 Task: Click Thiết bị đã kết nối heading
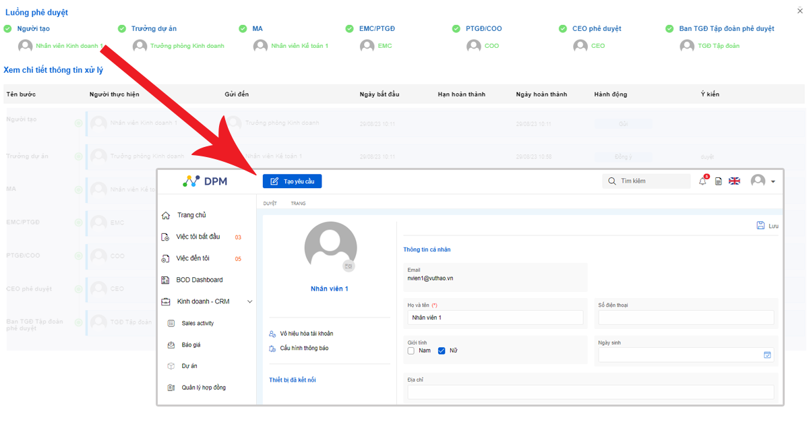pos(293,380)
